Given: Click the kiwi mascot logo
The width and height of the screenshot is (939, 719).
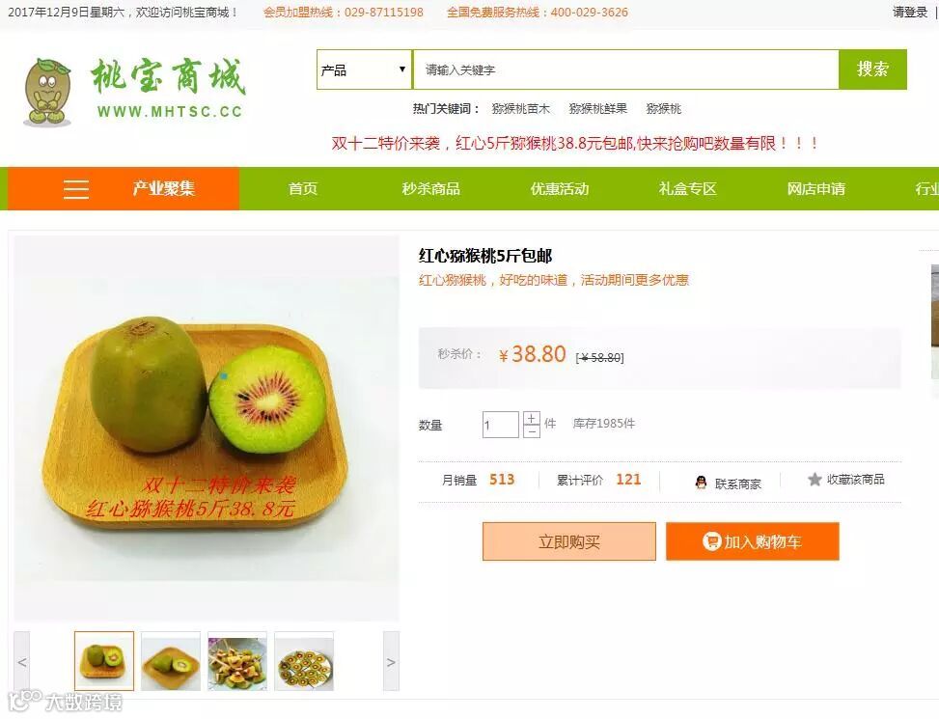Looking at the screenshot, I should [47, 91].
